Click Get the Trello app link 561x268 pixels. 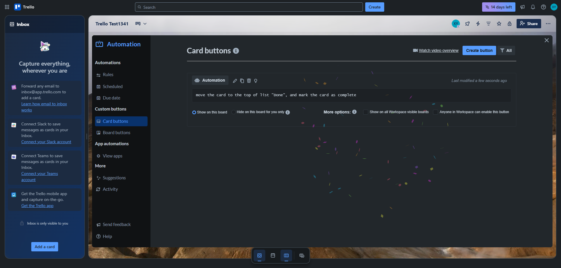pyautogui.click(x=37, y=206)
